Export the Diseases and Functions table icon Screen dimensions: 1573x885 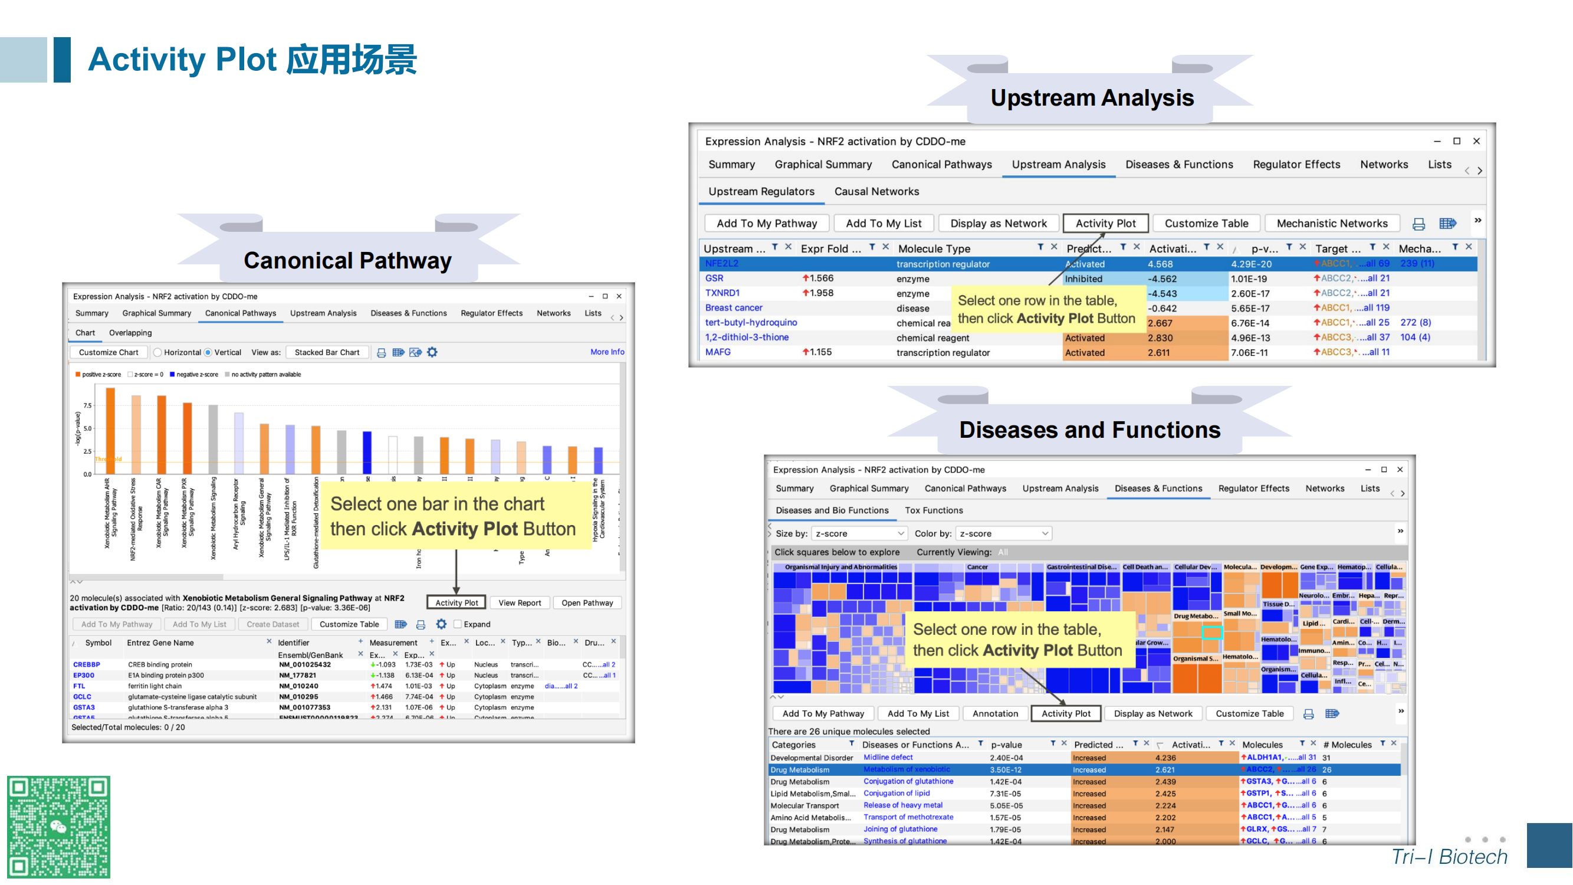point(1332,713)
